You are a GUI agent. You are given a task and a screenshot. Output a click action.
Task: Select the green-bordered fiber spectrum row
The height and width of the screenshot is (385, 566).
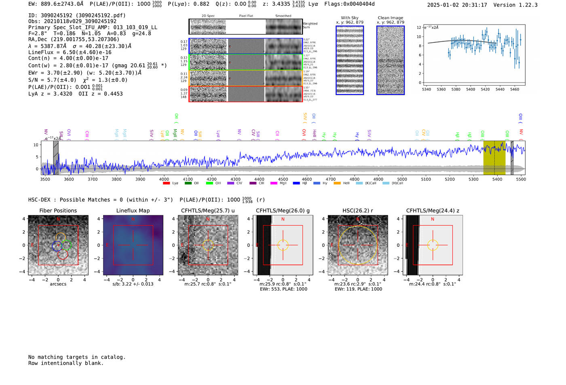pyautogui.click(x=245, y=62)
